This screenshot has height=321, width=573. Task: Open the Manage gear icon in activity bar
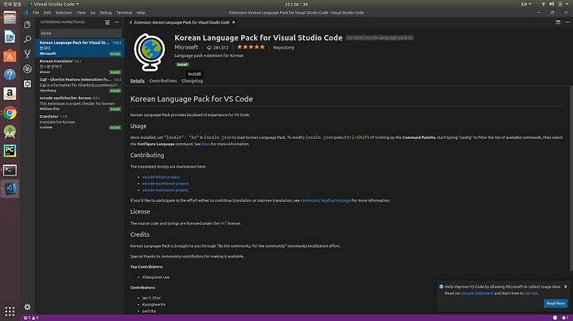[27, 307]
